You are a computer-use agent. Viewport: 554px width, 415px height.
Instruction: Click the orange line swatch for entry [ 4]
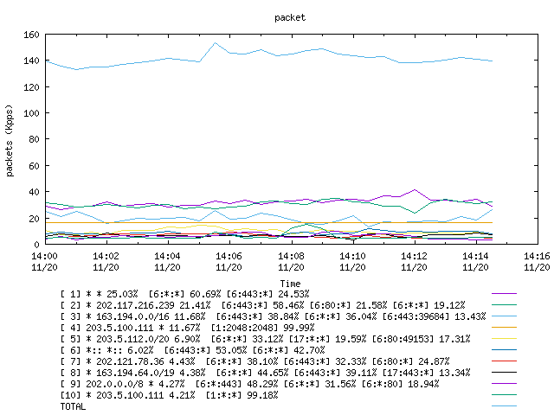click(x=504, y=328)
